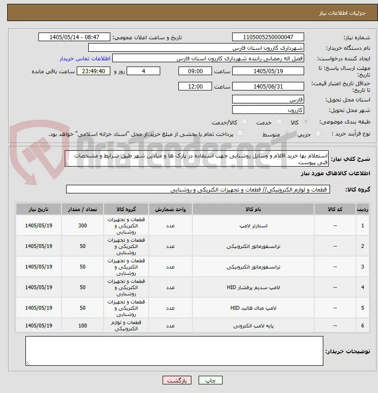Click the تاریخ نیاز column header
This screenshot has width=378, height=393.
[x=38, y=209]
